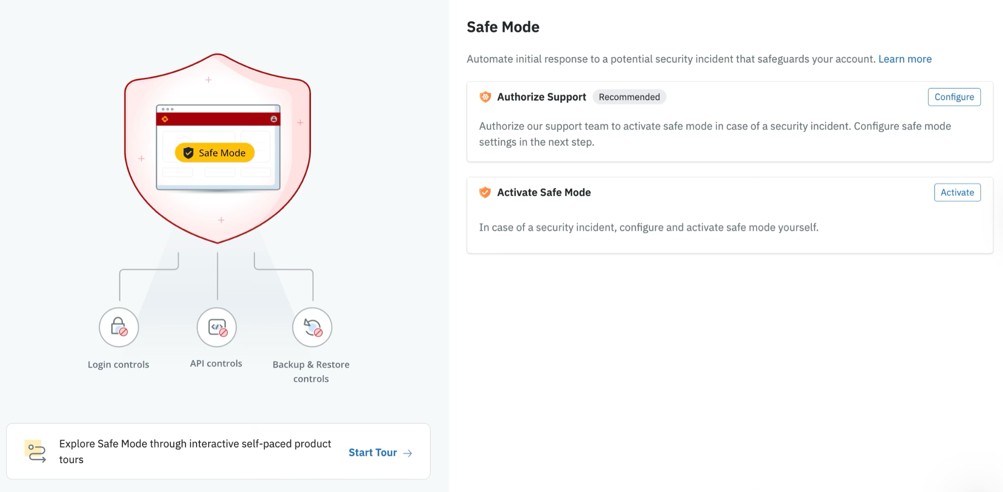Open the Configure option for Authorize Support
Viewport: 1003px width, 492px height.
(954, 97)
